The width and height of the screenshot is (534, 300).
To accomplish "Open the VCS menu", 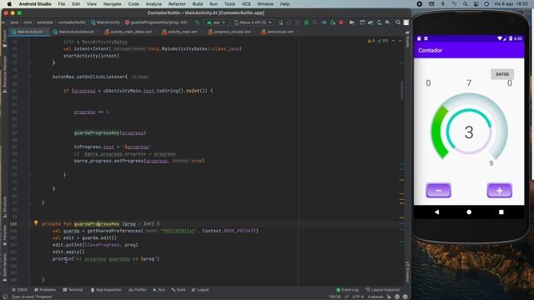I will pyautogui.click(x=246, y=4).
